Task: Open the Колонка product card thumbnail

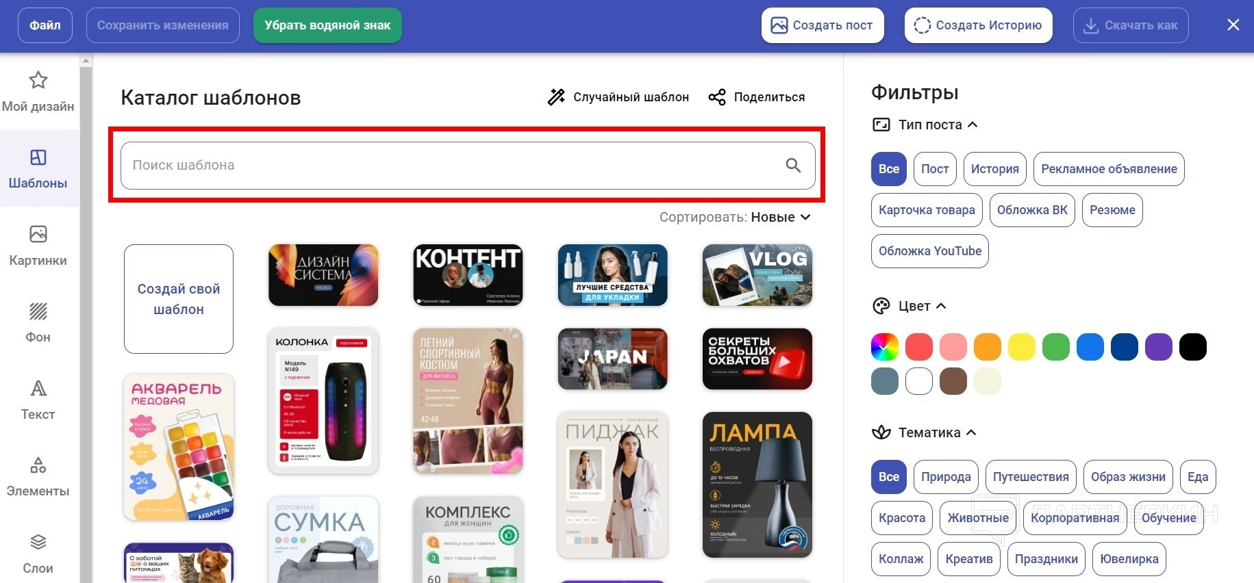Action: pyautogui.click(x=323, y=401)
